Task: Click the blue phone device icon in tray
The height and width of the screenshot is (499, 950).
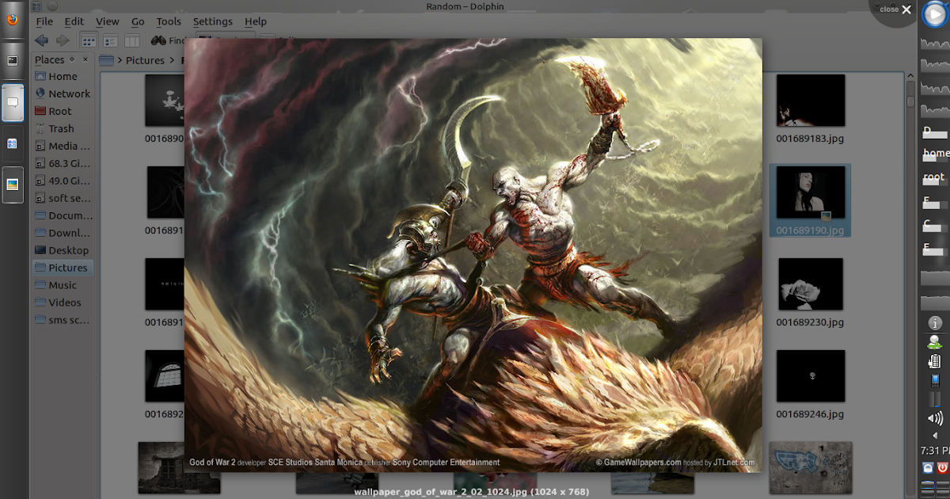Action: [x=935, y=380]
